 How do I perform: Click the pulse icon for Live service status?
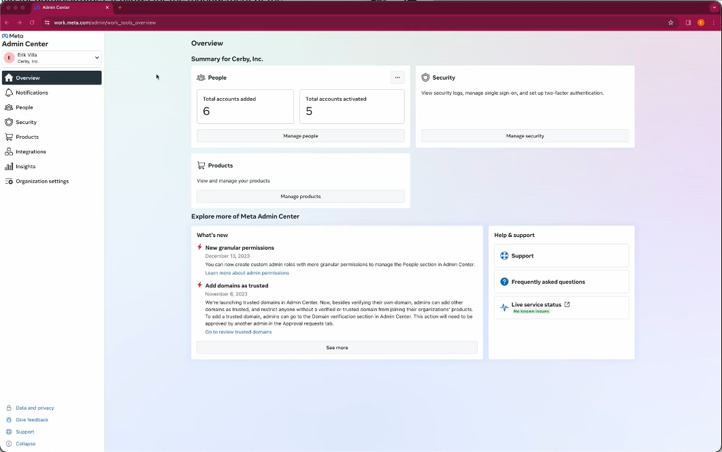tap(504, 307)
